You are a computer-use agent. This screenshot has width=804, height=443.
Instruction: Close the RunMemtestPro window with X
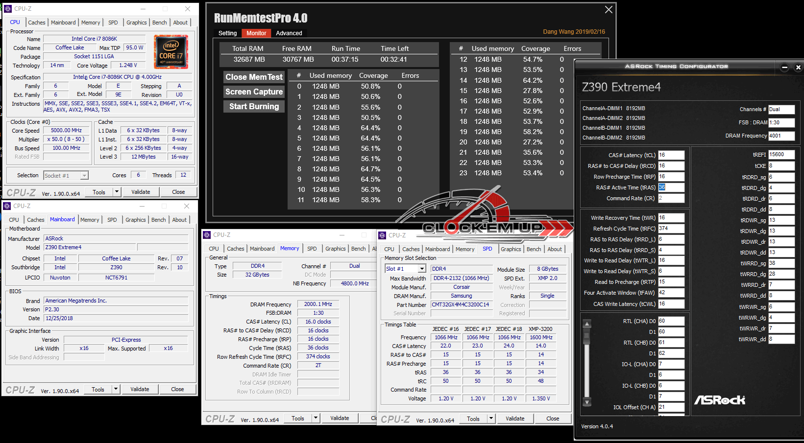click(x=609, y=10)
